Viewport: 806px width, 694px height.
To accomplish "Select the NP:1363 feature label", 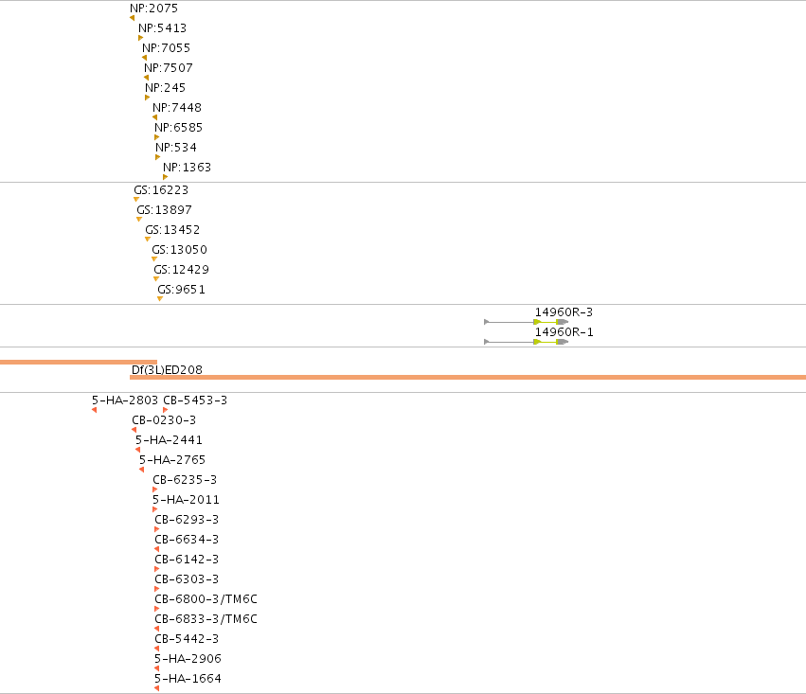I will pos(188,168).
